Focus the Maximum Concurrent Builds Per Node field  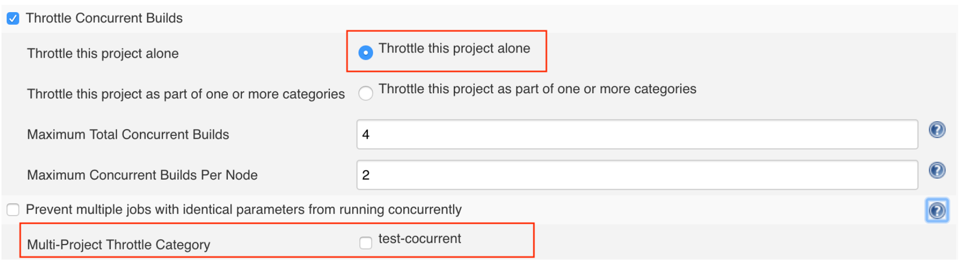(636, 175)
